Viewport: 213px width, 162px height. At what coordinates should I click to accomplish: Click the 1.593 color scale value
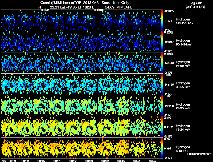(x=168, y=96)
